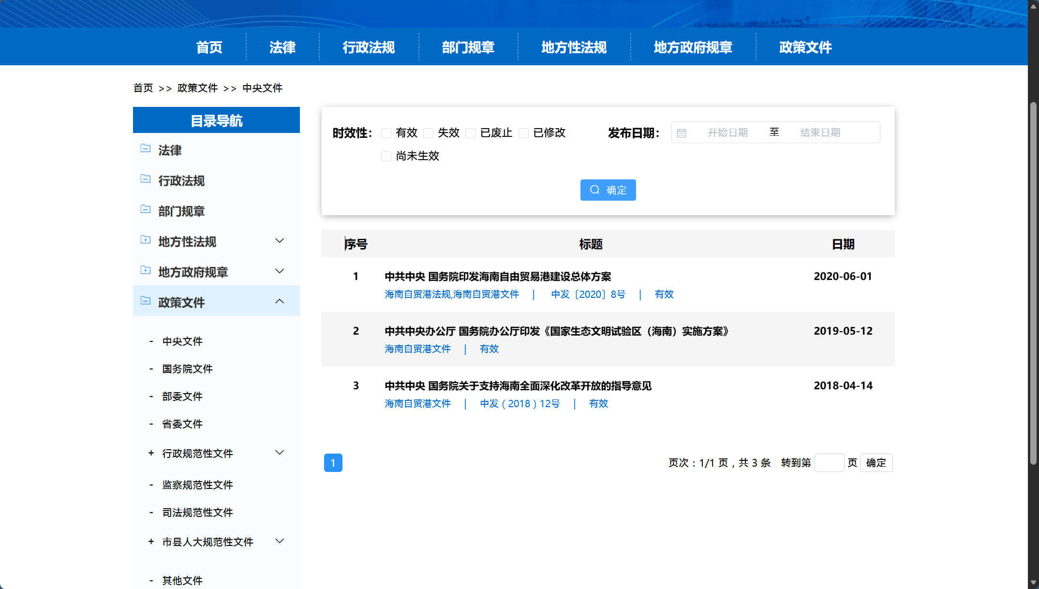
Task: Go to 地方政府规章 top navigation tab
Action: point(693,47)
